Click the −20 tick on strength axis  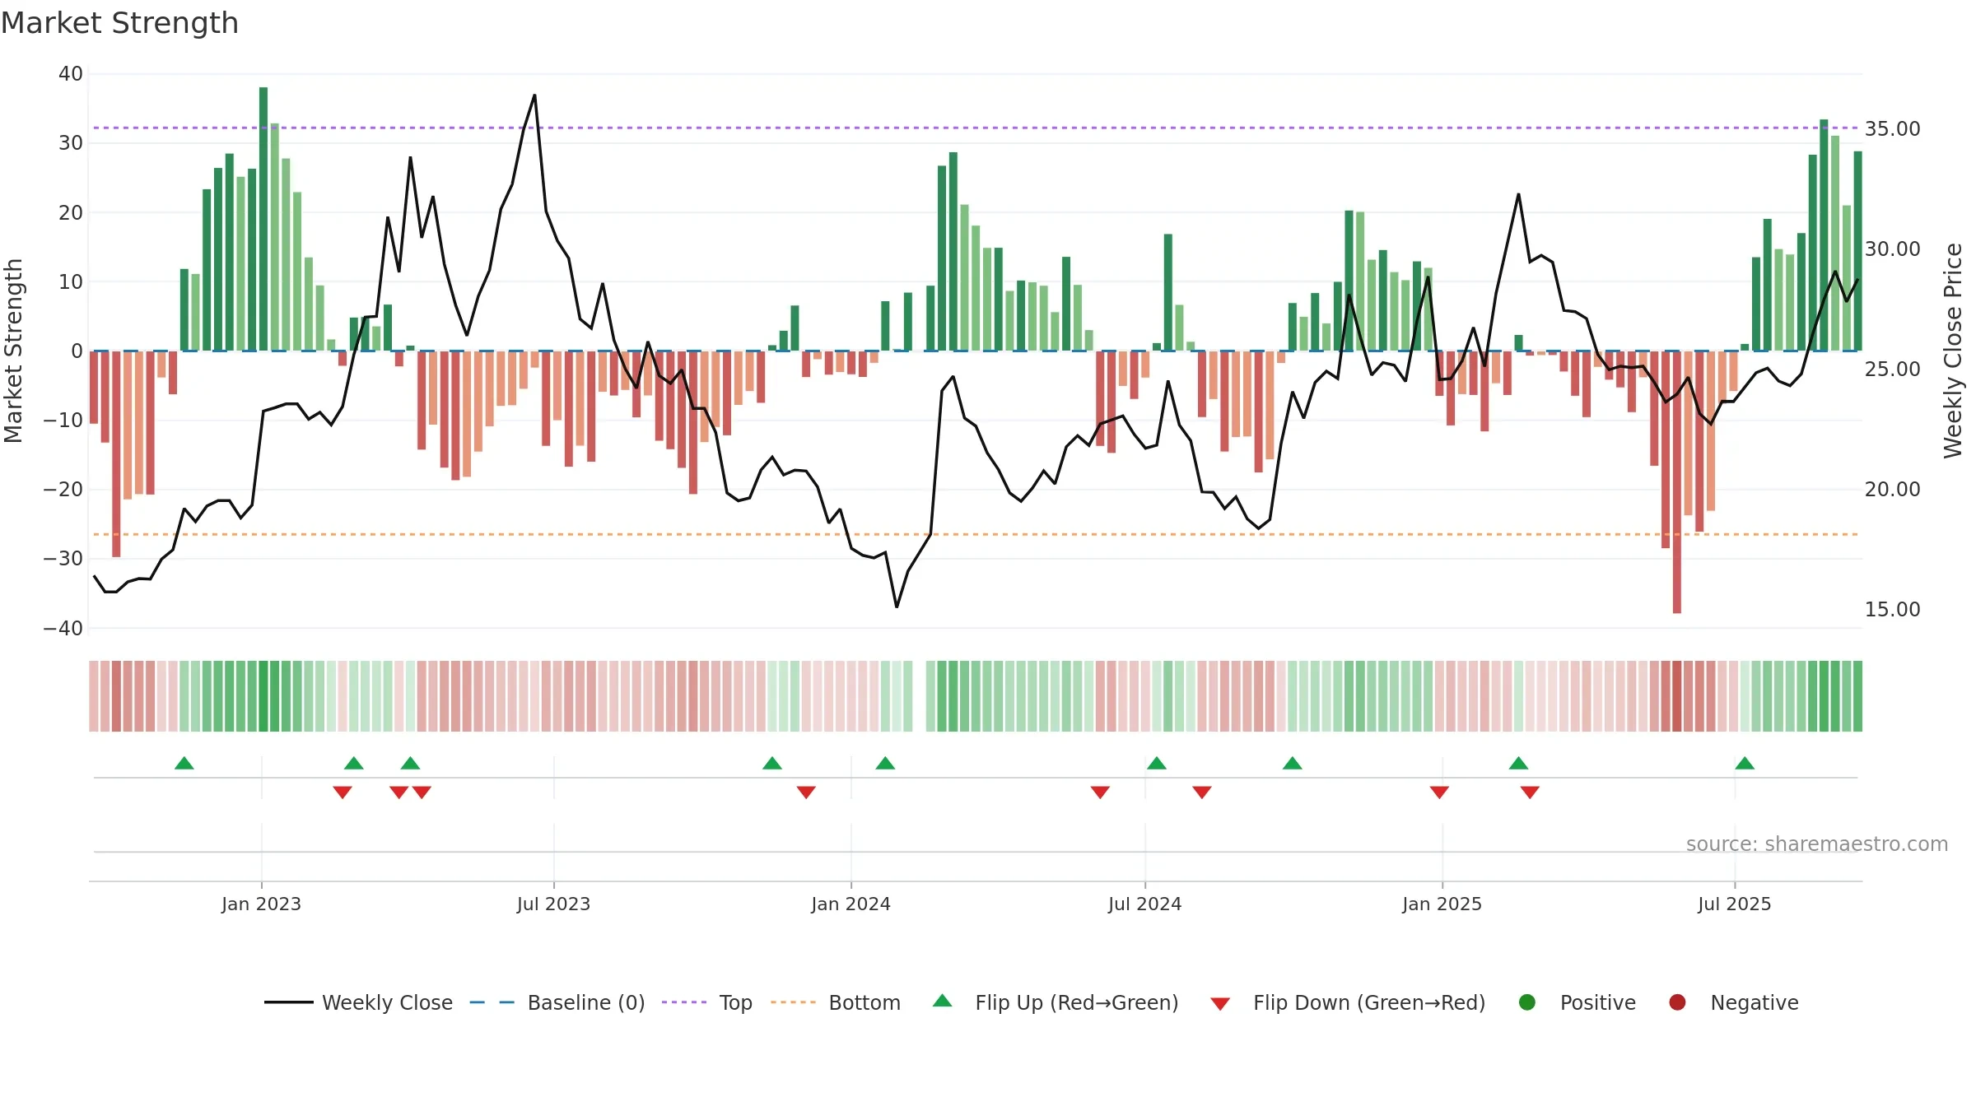point(63,490)
